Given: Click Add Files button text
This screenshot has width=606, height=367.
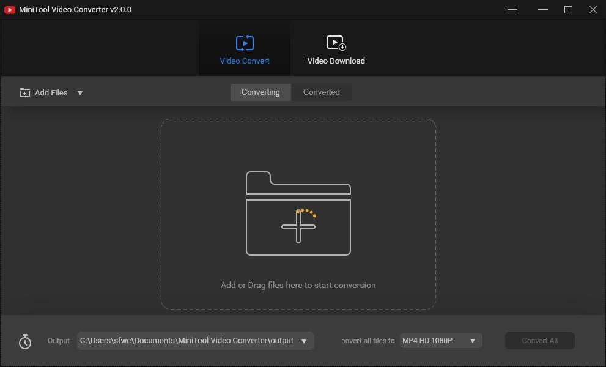Looking at the screenshot, I should pos(51,93).
